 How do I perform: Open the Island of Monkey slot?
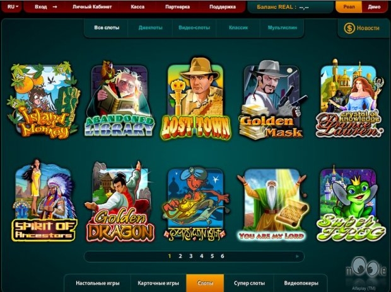click(44, 100)
